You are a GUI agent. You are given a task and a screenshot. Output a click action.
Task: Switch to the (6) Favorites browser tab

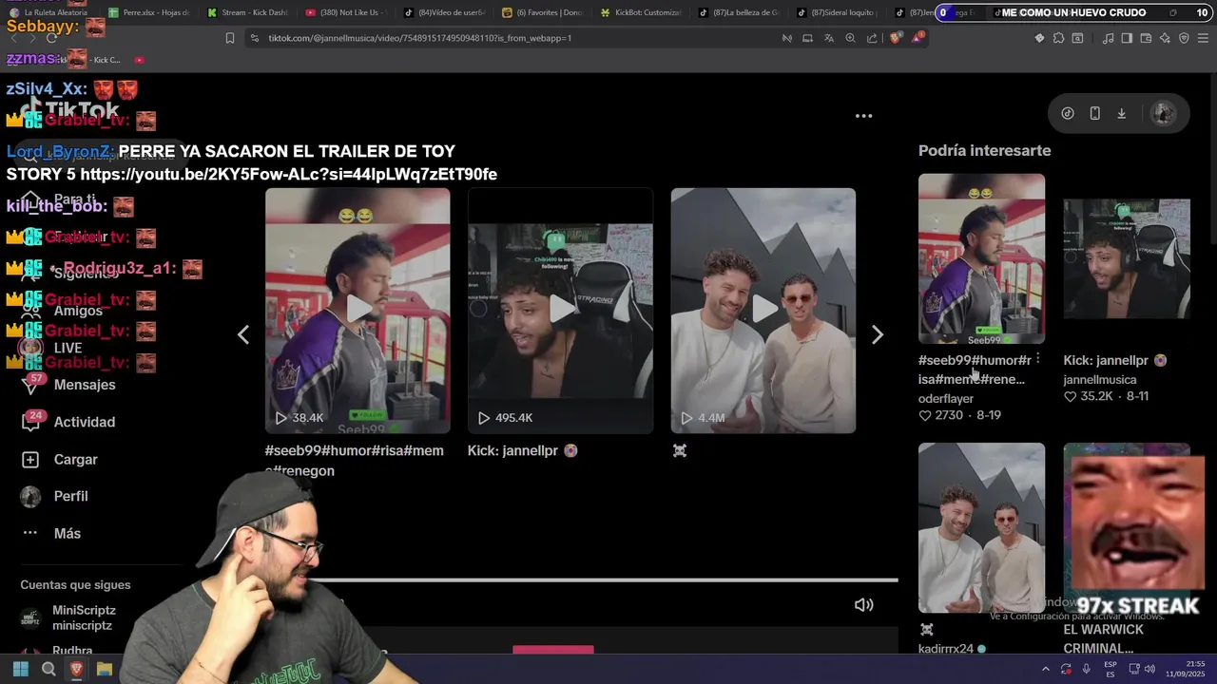coord(542,12)
